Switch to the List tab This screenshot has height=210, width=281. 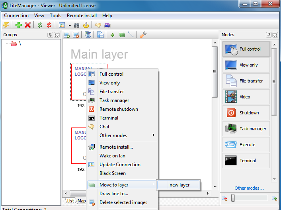[70, 201]
